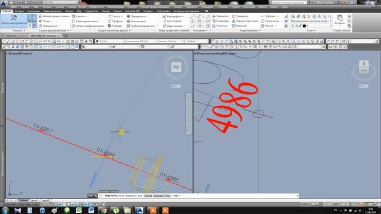Select the Отразить зеркально (Mirror) tool
381x214 pixels.
[245, 21]
